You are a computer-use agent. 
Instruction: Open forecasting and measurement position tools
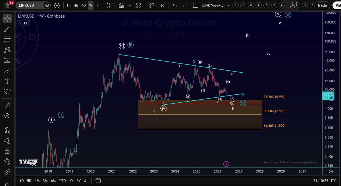click(7, 60)
